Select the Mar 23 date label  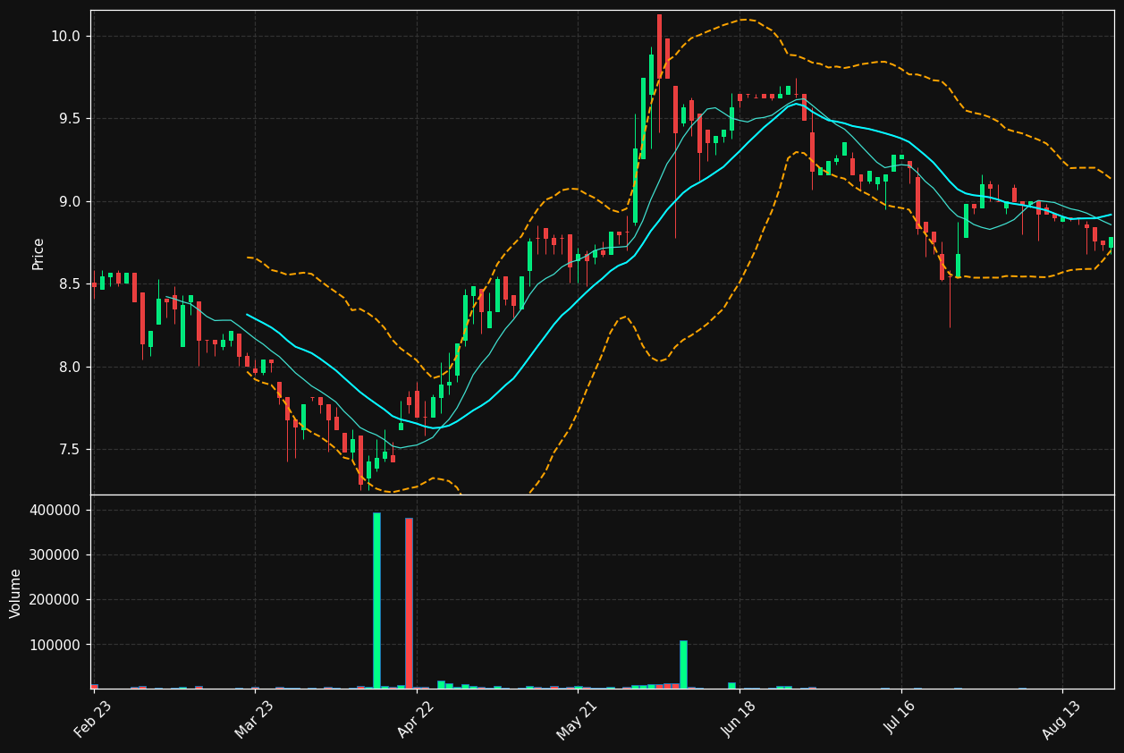(254, 719)
